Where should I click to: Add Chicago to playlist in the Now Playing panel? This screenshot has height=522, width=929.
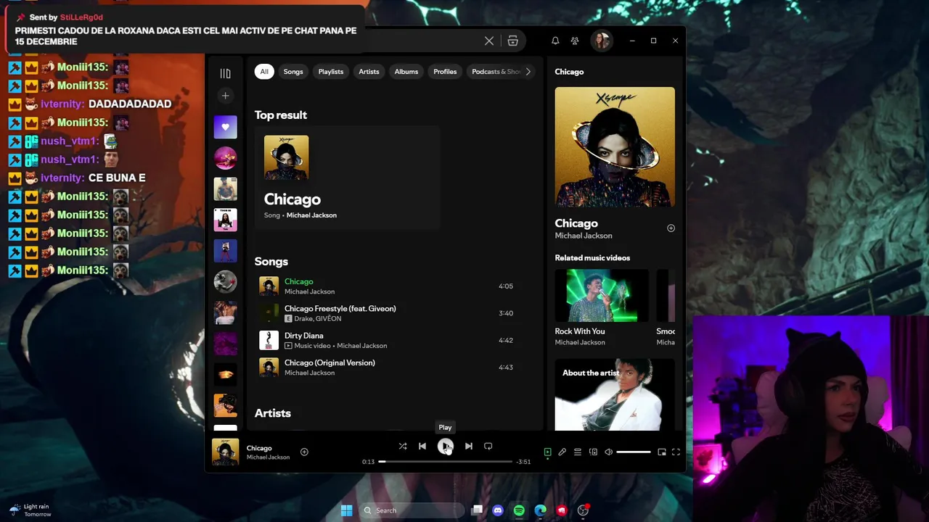click(671, 228)
